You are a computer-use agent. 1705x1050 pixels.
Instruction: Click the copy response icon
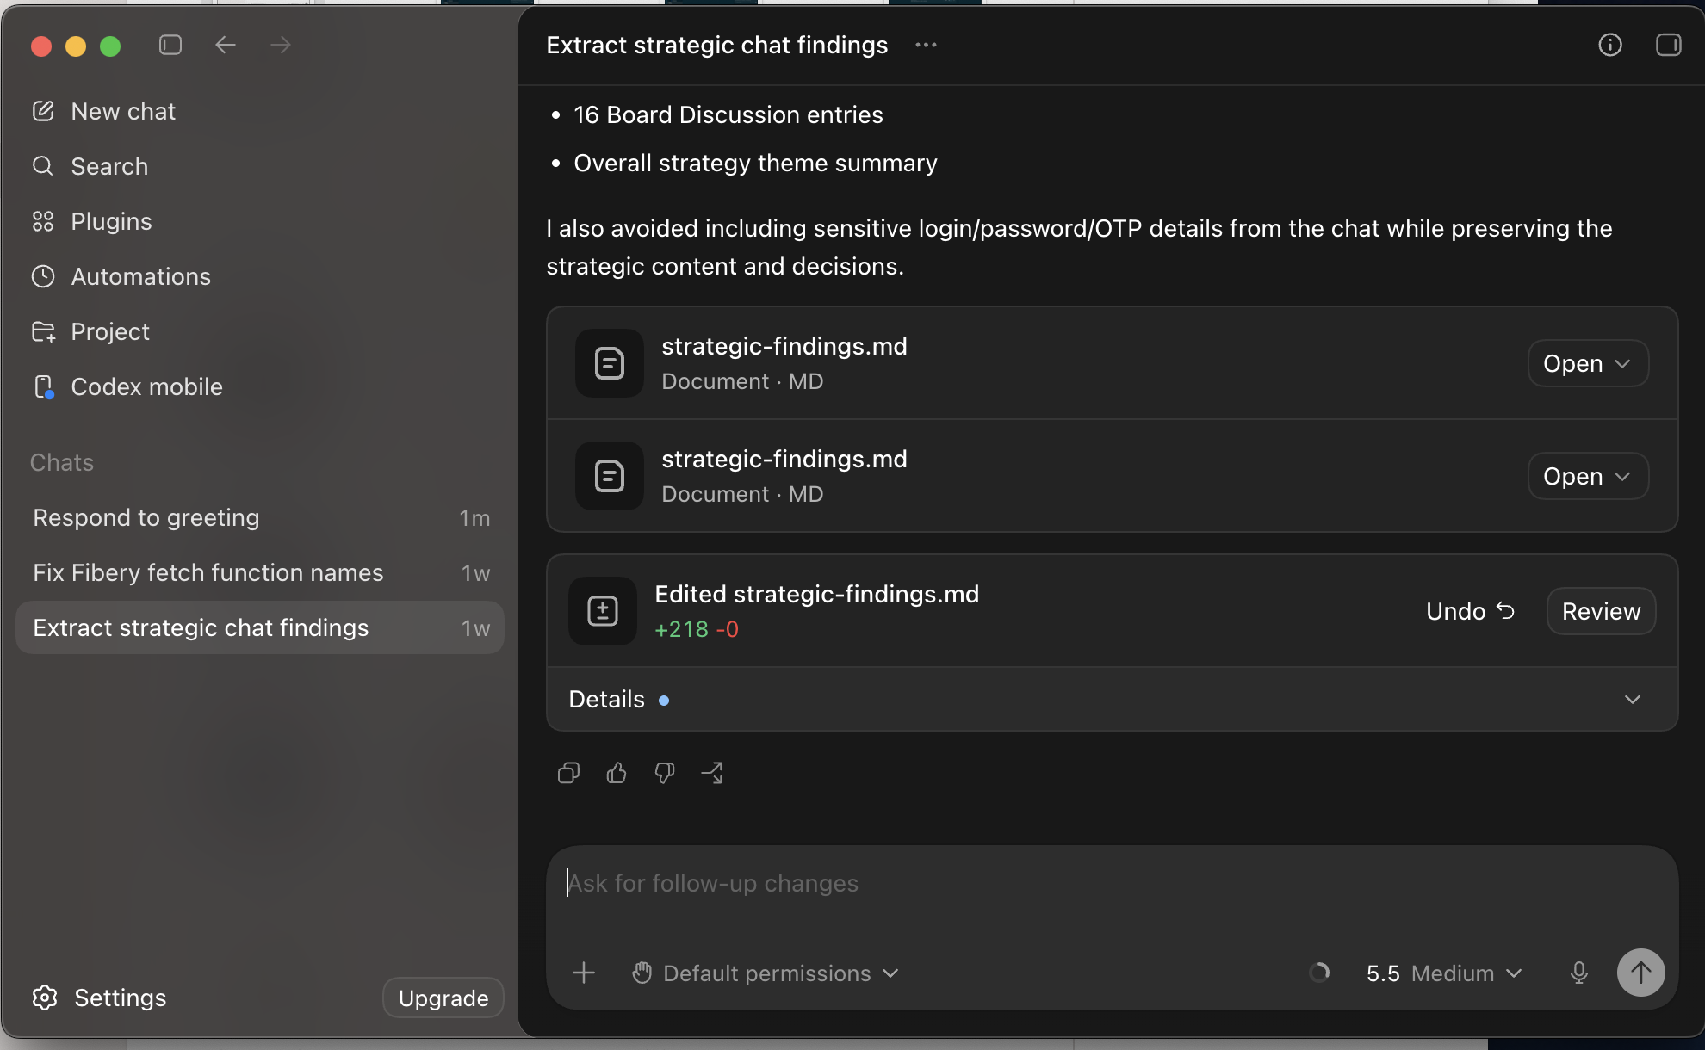(568, 773)
